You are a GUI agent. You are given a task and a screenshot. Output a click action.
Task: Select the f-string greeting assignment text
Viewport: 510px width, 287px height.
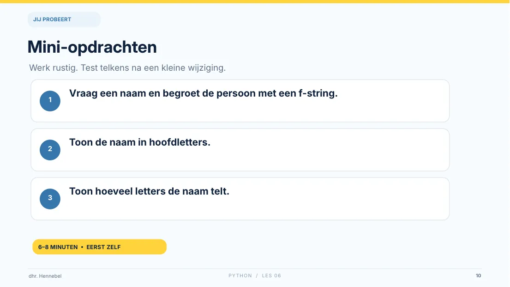pyautogui.click(x=203, y=93)
